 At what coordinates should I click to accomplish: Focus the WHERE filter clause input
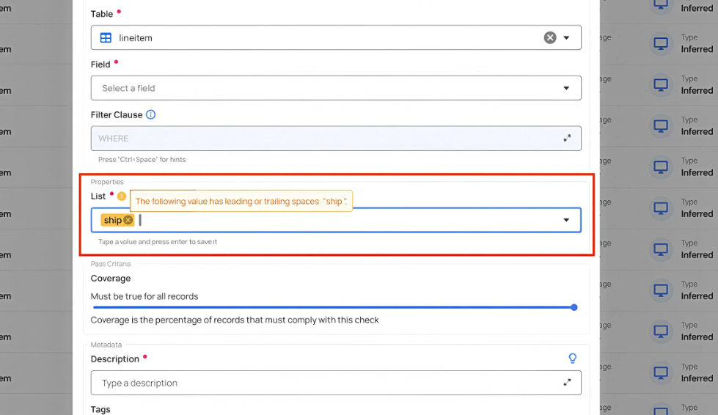tap(323, 138)
